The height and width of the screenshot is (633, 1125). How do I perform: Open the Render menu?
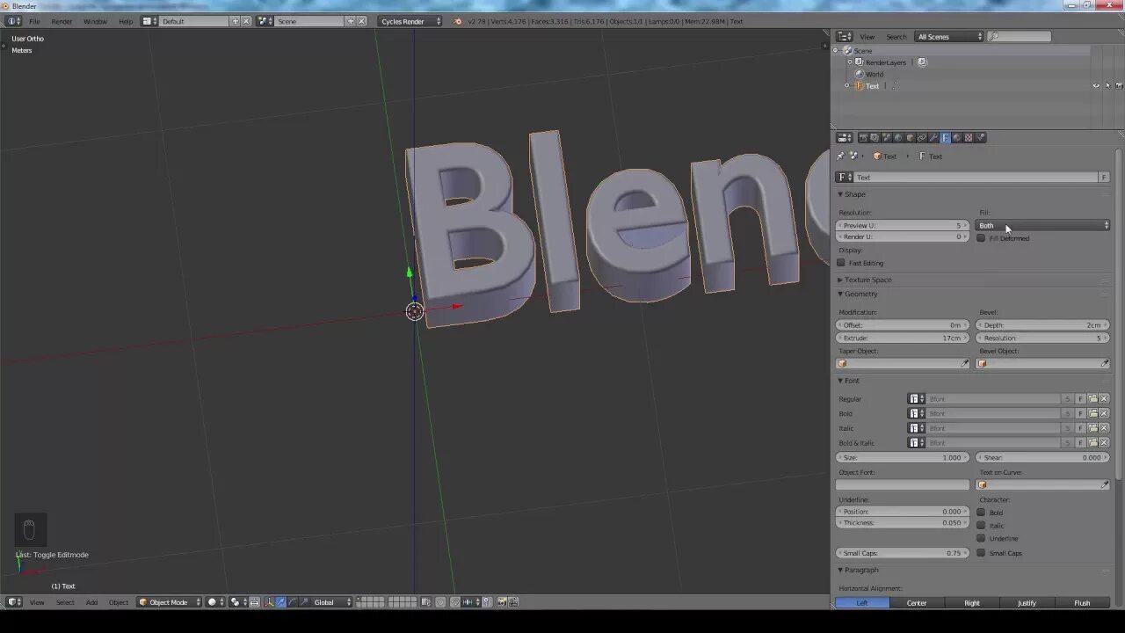pyautogui.click(x=62, y=21)
